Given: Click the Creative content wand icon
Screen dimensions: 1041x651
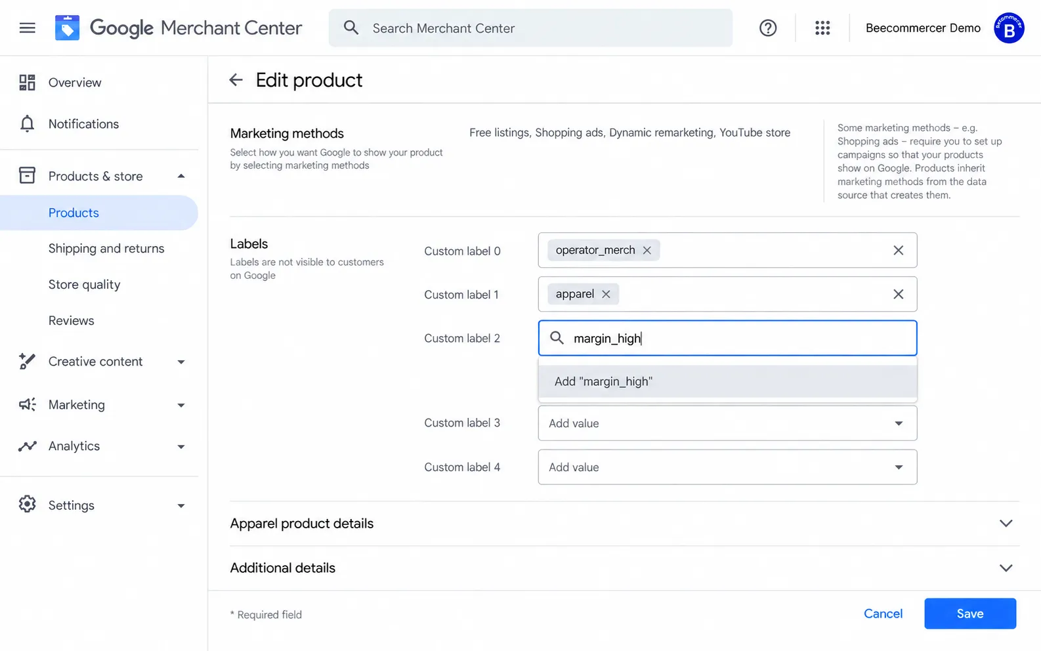Looking at the screenshot, I should pos(27,361).
